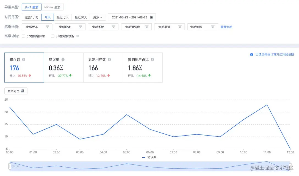299x176 pixels.
Task: Click the 166 affected users value
Action: click(93, 68)
